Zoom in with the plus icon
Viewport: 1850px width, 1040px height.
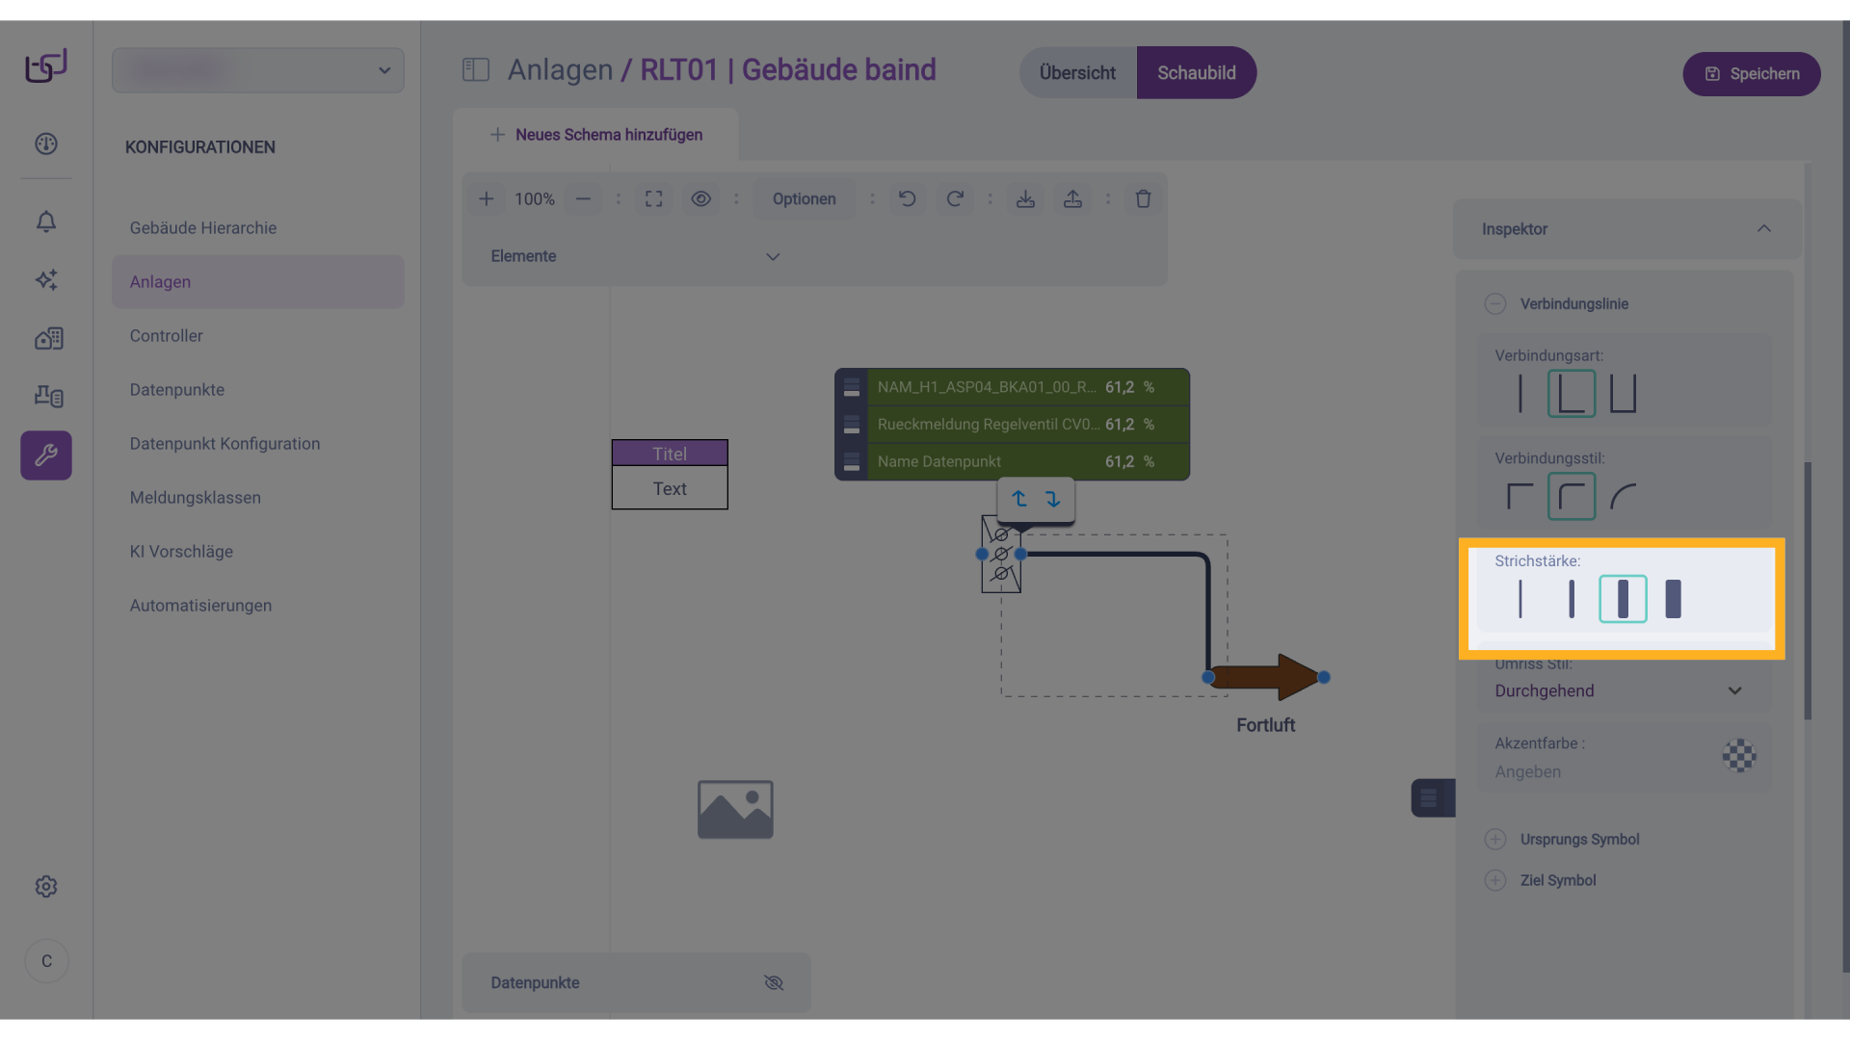(x=487, y=198)
